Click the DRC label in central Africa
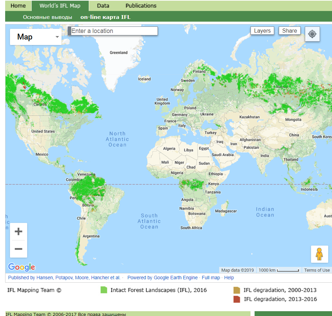The width and height of the screenshot is (332, 316). click(x=195, y=187)
